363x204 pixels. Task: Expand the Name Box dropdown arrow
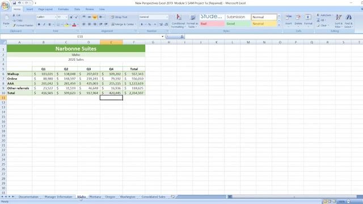(163, 36)
